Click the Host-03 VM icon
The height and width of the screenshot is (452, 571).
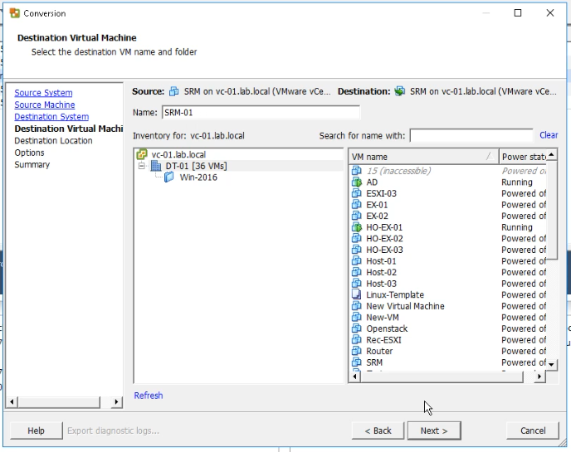coord(357,284)
